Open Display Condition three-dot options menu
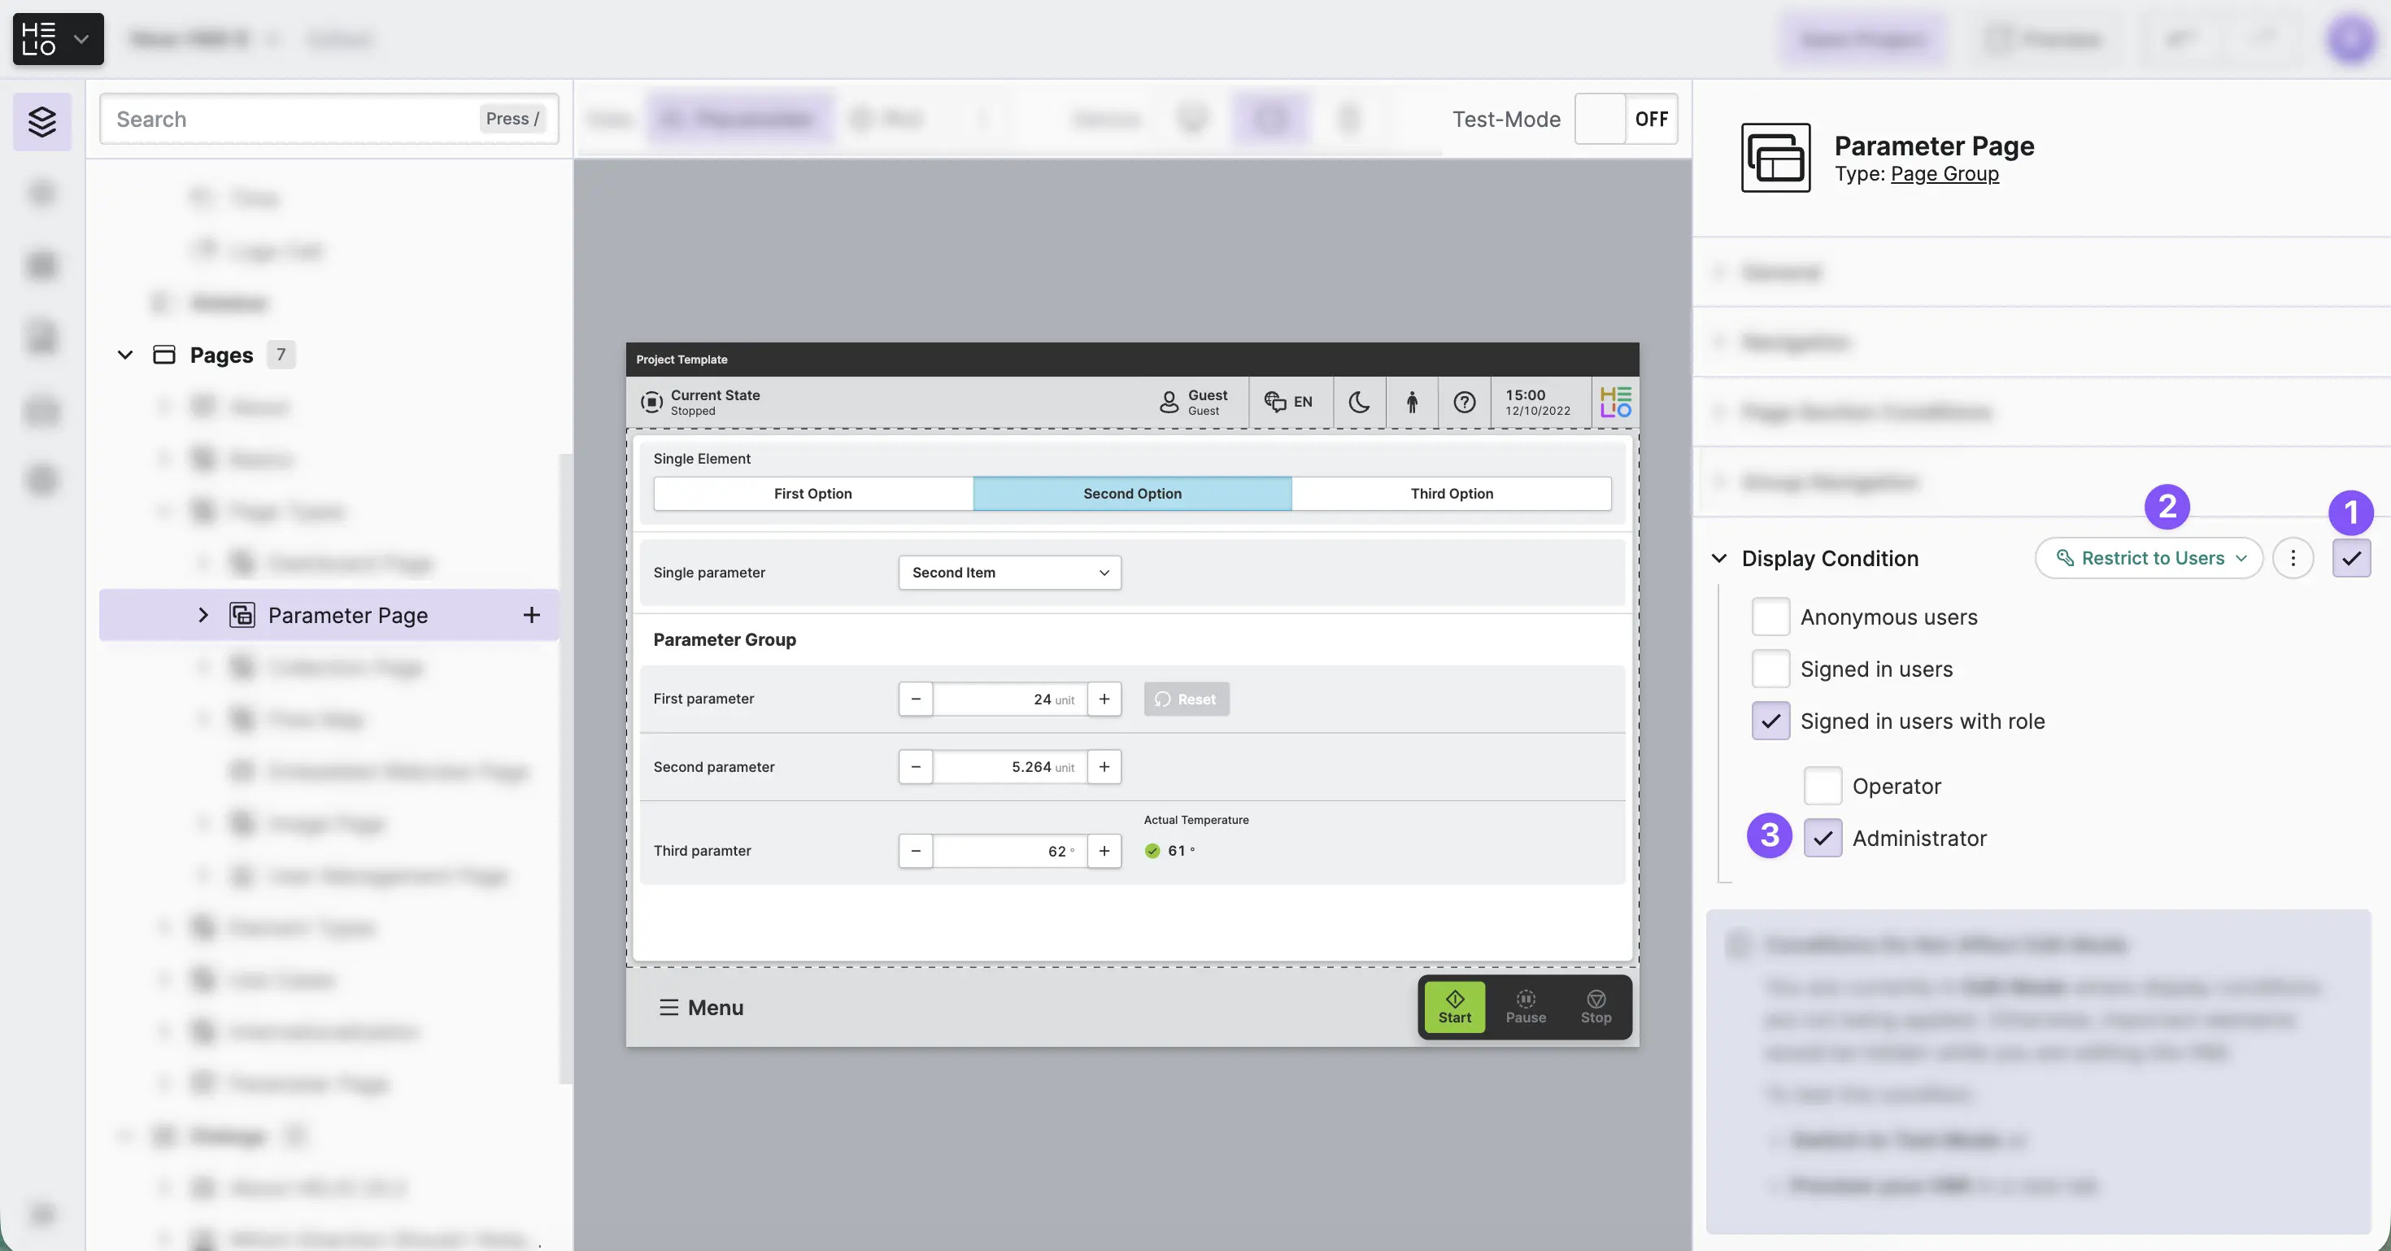This screenshot has height=1251, width=2391. (x=2293, y=558)
